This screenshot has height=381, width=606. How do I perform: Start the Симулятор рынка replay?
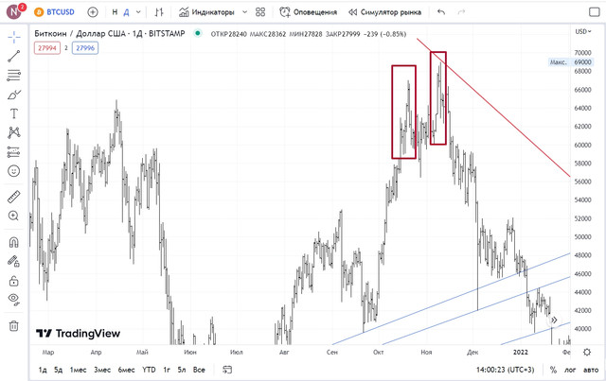point(384,12)
